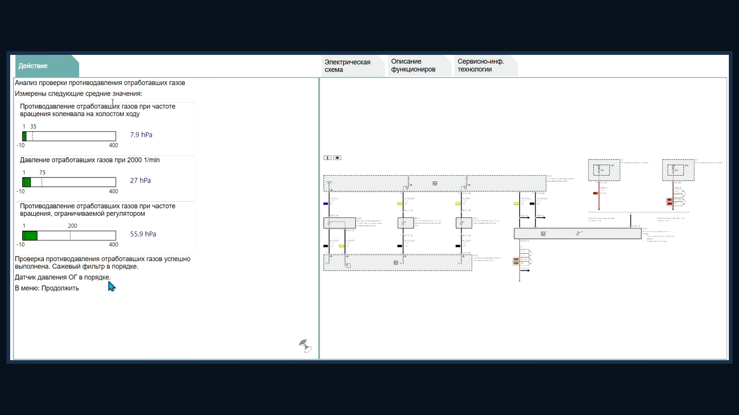The width and height of the screenshot is (739, 415).
Task: Select the temperature sensor symbol before the particulate filter
Action: [x=464, y=223]
